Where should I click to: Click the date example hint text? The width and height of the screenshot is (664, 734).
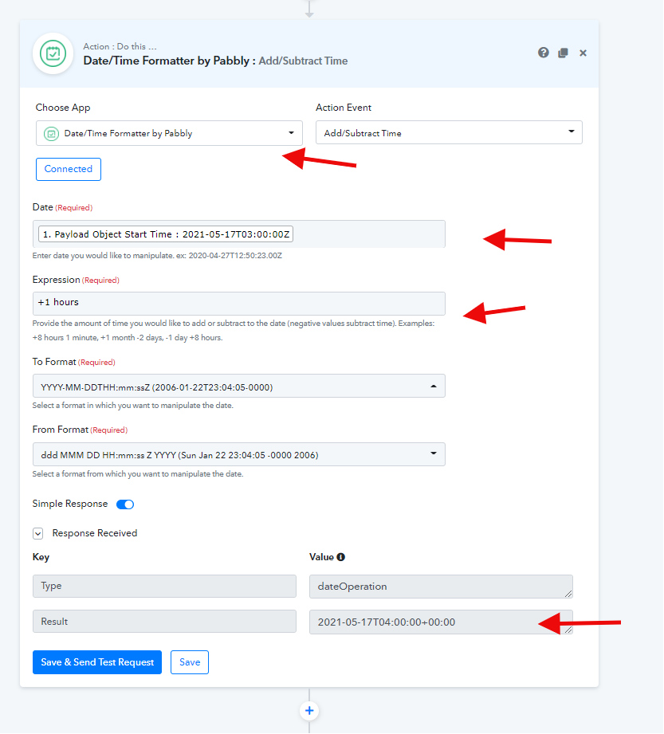(x=157, y=256)
